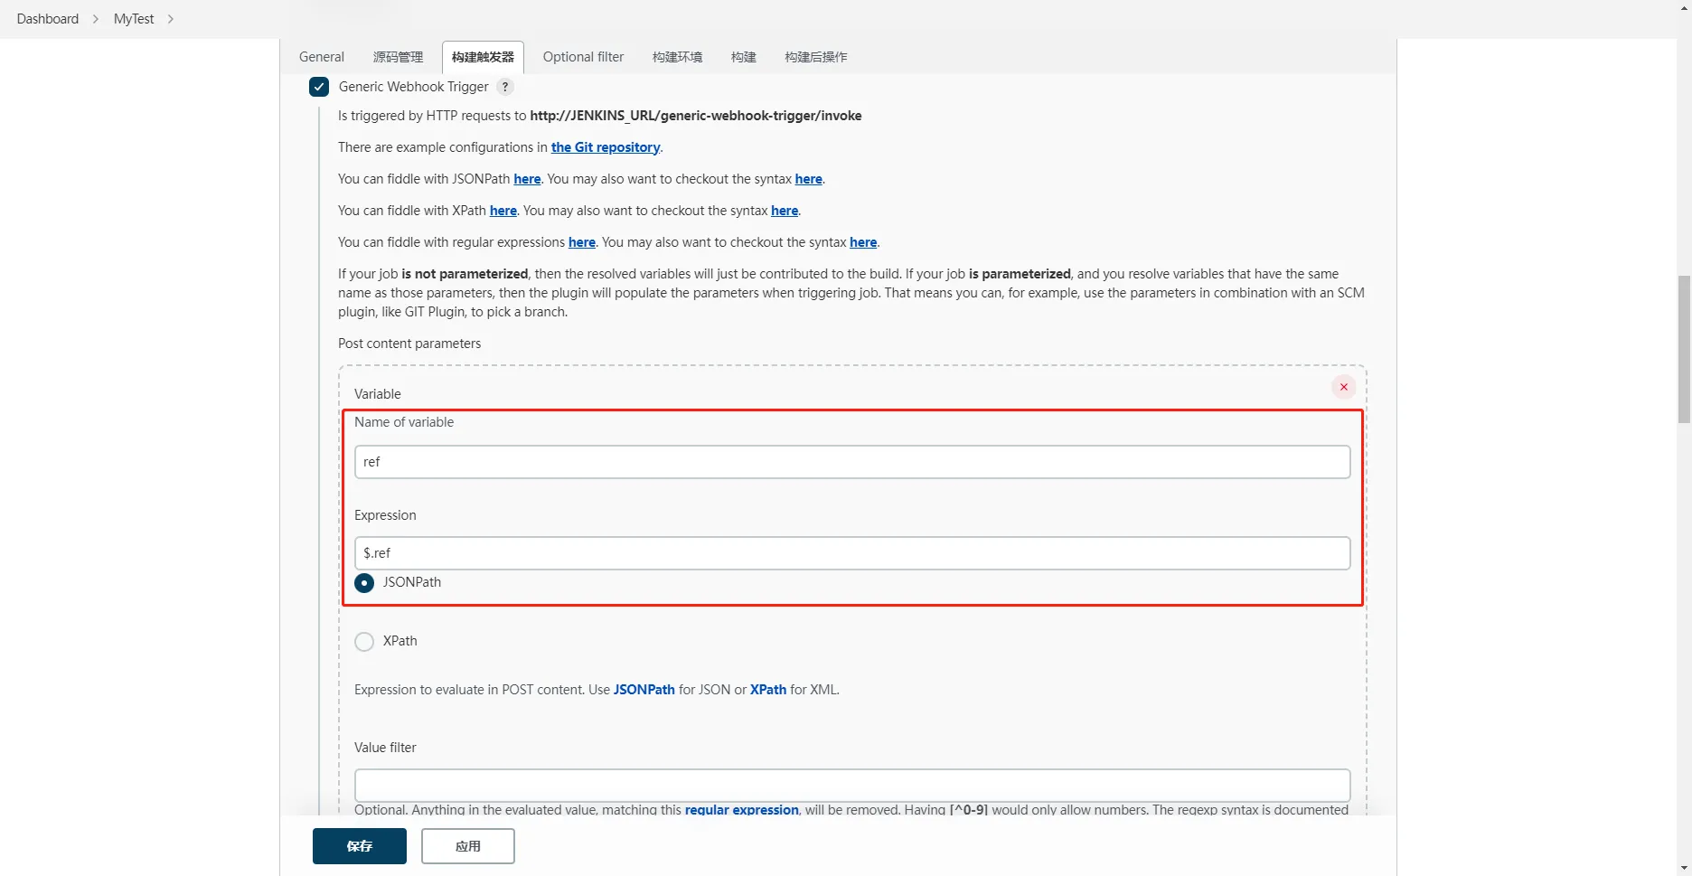Select the XPath radio button
This screenshot has height=876, width=1692.
pyautogui.click(x=364, y=642)
